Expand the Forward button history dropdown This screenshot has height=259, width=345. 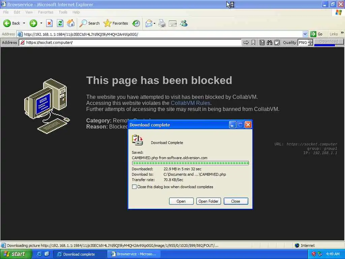(41, 23)
